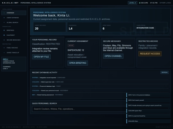
Task: Click 'Added supervisor note' activity row
Action: click(100, 82)
